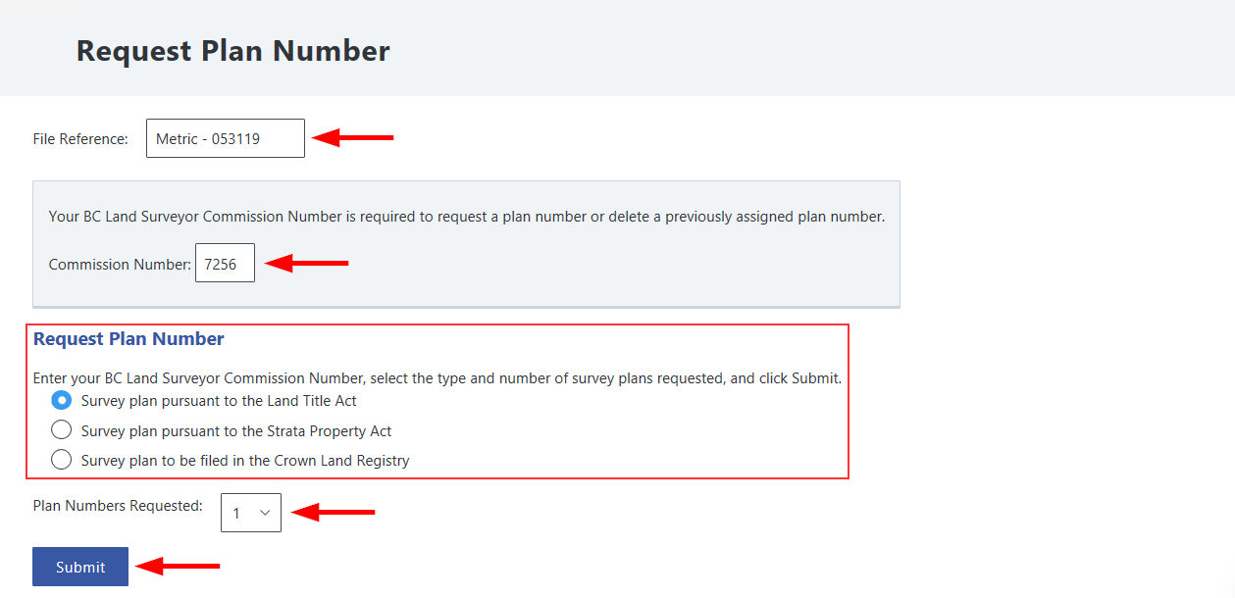The width and height of the screenshot is (1235, 598).
Task: Open the Plan Numbers Requested dropdown
Action: click(251, 513)
